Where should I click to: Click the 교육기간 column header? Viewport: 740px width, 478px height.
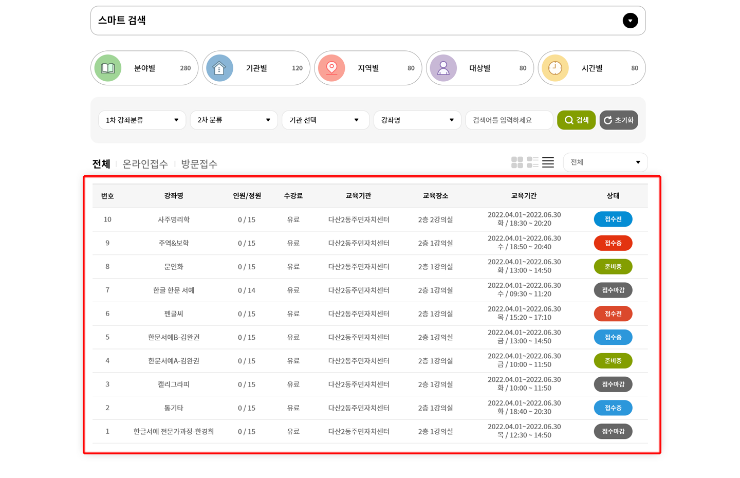[x=524, y=196]
